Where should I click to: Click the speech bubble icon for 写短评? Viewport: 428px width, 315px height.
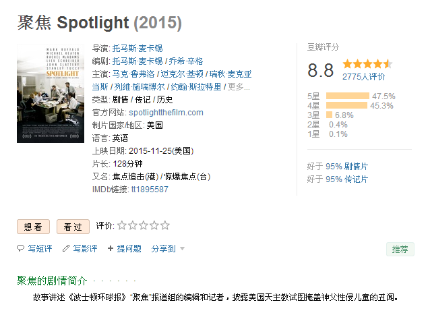click(x=20, y=248)
